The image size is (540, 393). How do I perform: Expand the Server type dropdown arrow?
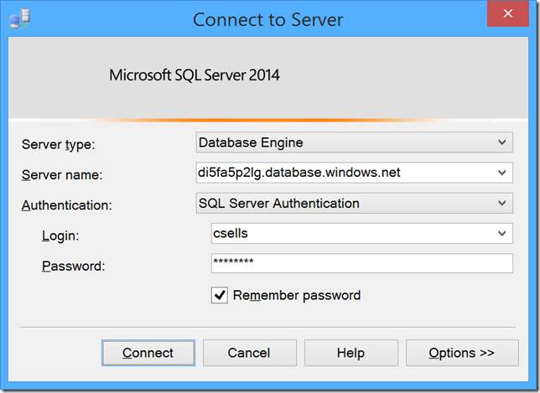click(x=501, y=142)
